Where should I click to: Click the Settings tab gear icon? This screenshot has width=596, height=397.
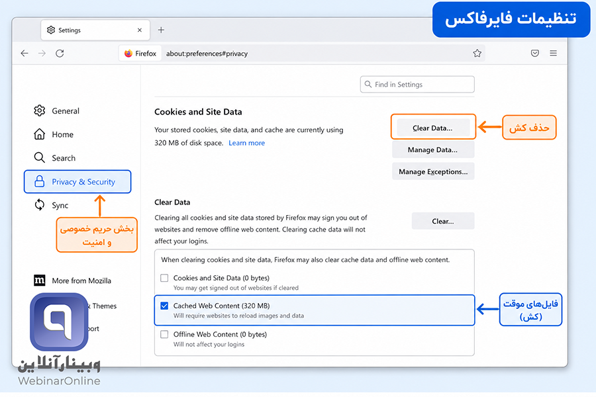click(51, 30)
